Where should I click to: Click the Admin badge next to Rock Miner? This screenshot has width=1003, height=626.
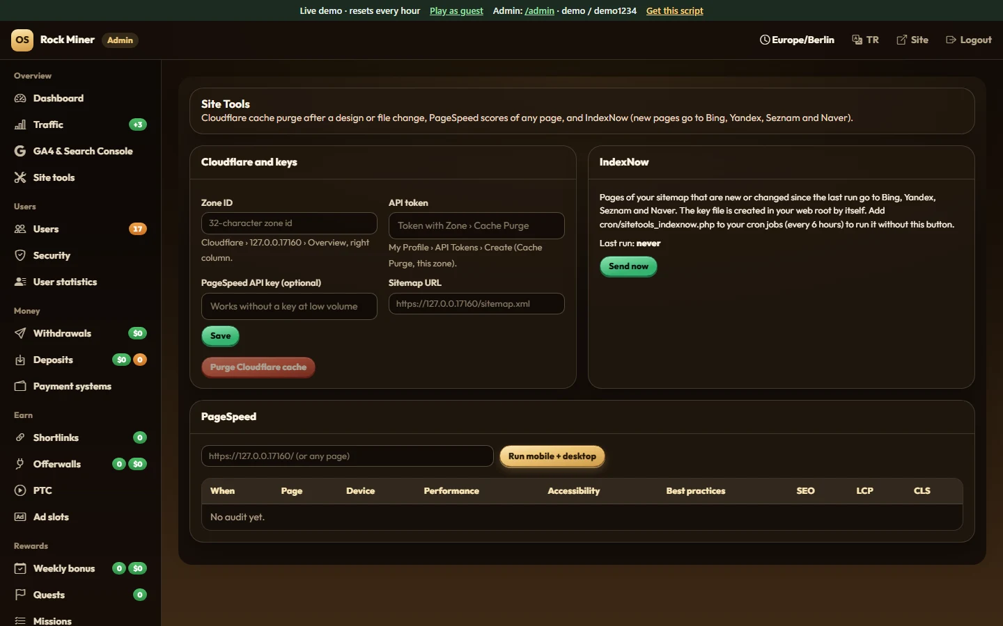[x=120, y=40]
